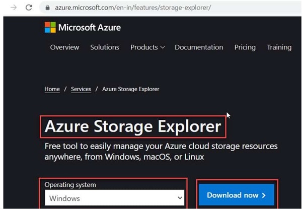This screenshot has width=302, height=209.
Task: Reload the page with the refresh icon
Action: (29, 8)
